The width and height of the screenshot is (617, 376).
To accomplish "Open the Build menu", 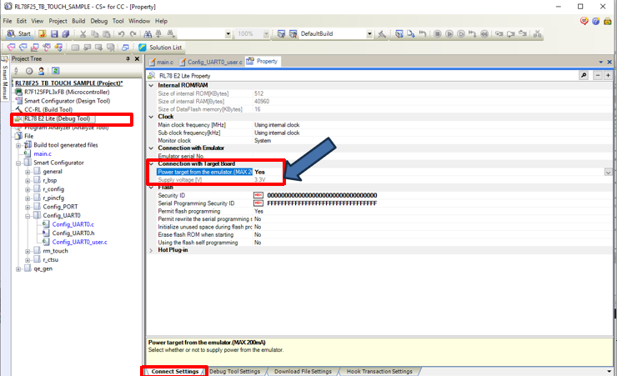I will [78, 21].
